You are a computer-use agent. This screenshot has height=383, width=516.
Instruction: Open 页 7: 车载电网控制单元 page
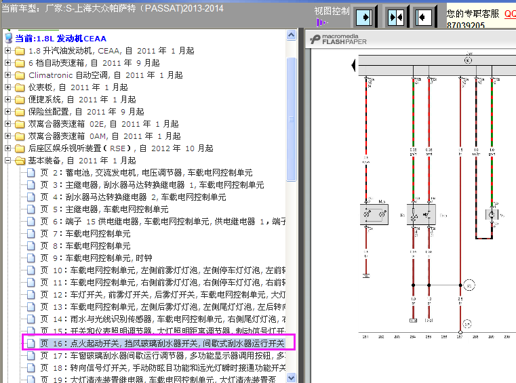85,234
